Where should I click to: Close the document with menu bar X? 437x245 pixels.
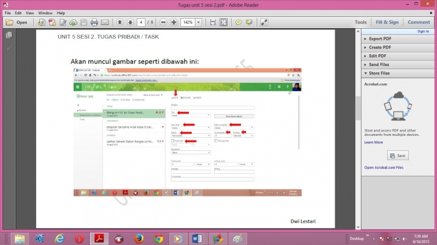click(x=431, y=13)
